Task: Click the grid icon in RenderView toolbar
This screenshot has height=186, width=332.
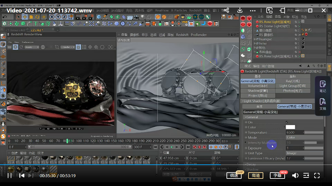Action: pyautogui.click(x=84, y=47)
